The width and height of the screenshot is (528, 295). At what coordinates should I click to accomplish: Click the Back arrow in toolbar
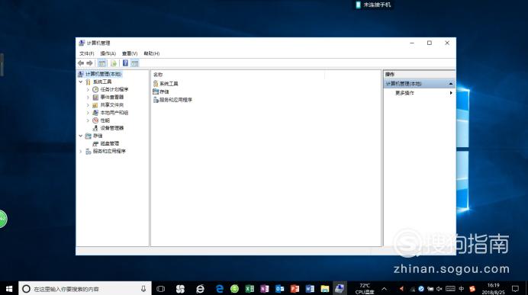[x=81, y=63]
